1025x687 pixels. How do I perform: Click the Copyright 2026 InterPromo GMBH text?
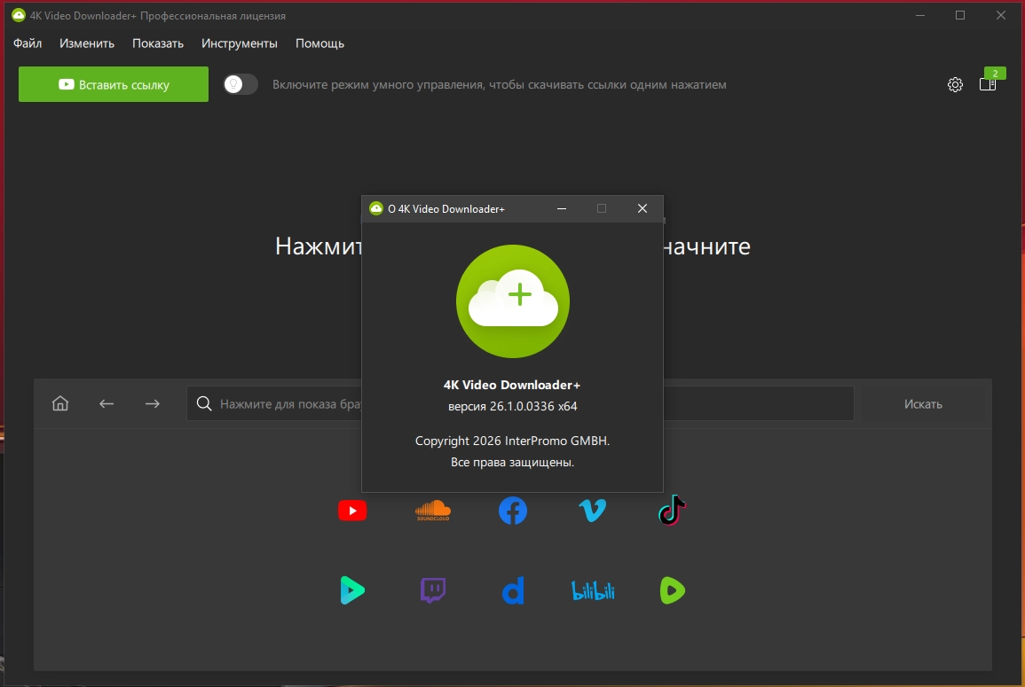[513, 441]
